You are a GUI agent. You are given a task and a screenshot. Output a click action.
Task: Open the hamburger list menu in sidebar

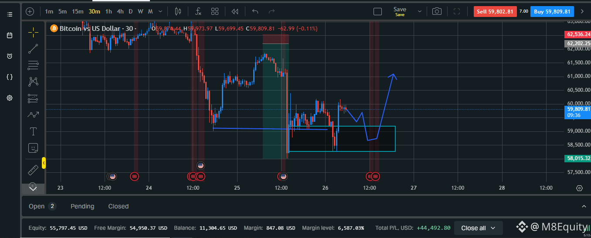[10, 14]
